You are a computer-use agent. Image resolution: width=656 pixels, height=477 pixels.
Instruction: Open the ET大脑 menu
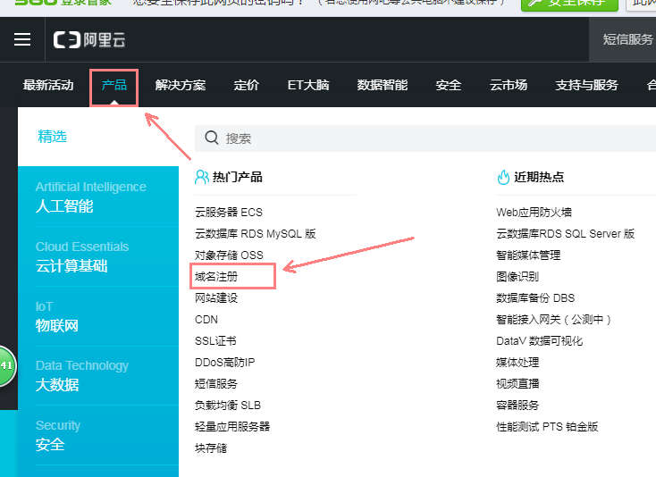pyautogui.click(x=308, y=85)
